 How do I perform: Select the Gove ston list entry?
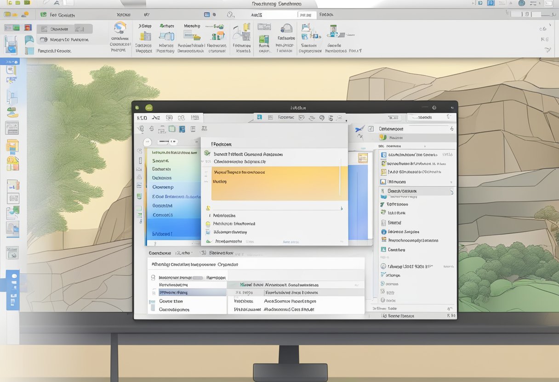171,301
